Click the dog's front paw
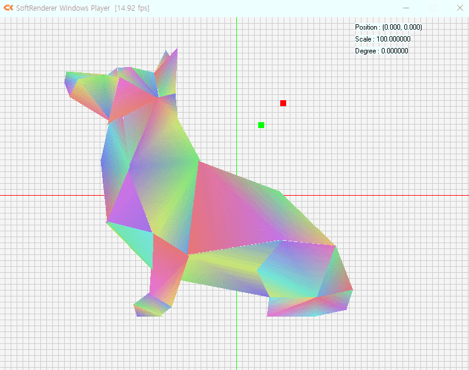Viewport: 469px width, 370px height. tap(150, 307)
